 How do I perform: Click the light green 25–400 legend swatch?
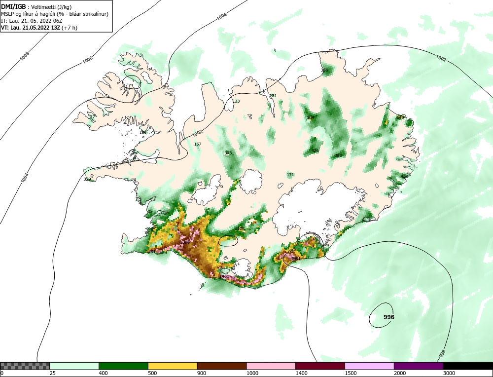click(74, 366)
